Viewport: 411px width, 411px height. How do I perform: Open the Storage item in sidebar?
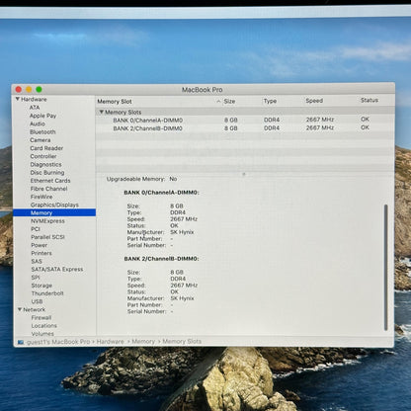click(x=41, y=286)
